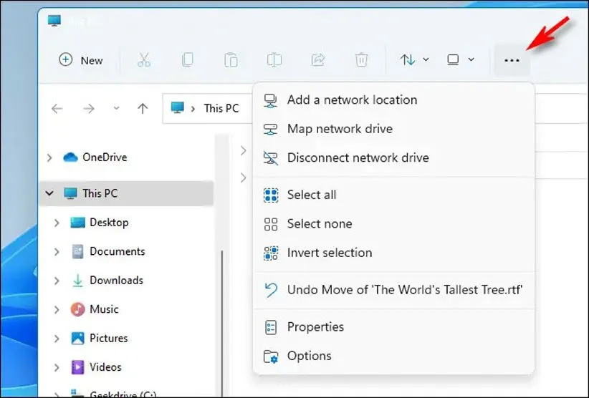Click the Paste clipboard icon

click(231, 60)
